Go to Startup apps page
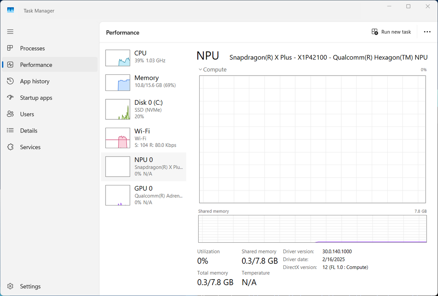 (x=50, y=97)
